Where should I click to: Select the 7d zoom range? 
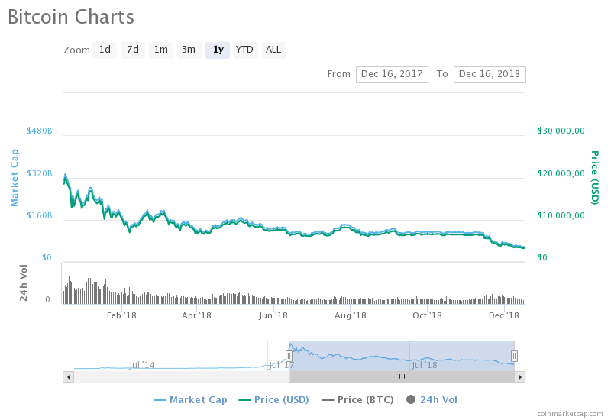pos(132,50)
